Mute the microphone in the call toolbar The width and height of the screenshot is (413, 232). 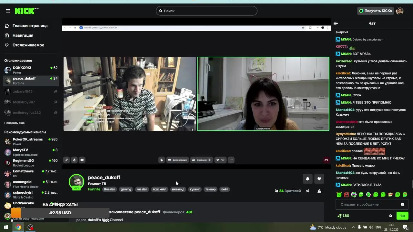point(74,160)
